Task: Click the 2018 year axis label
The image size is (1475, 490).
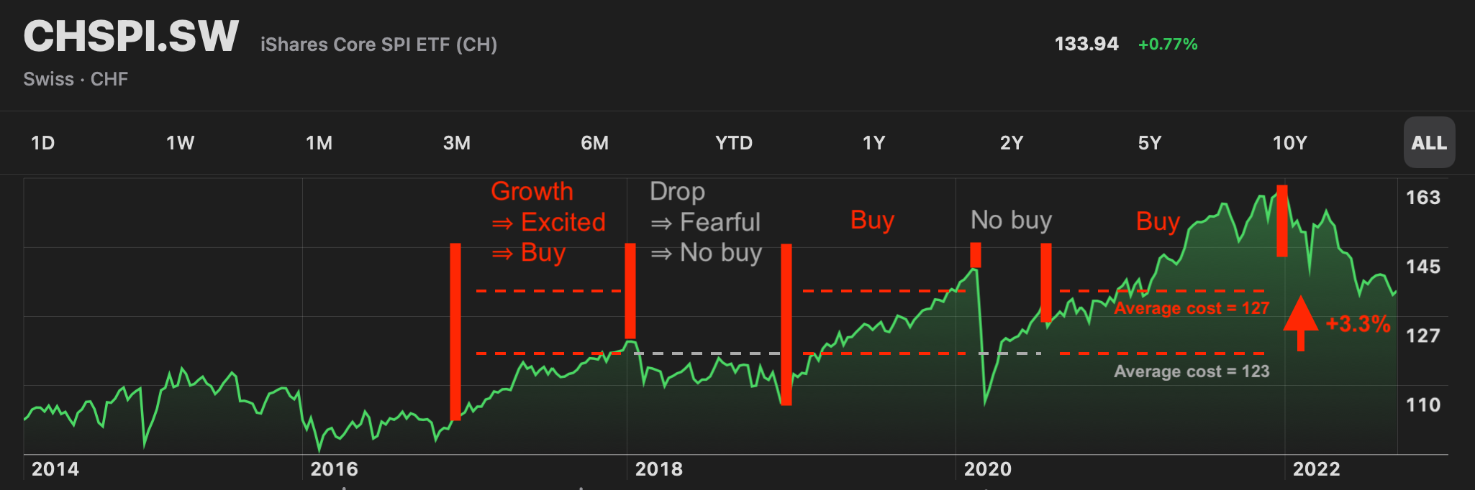Action: coord(659,469)
